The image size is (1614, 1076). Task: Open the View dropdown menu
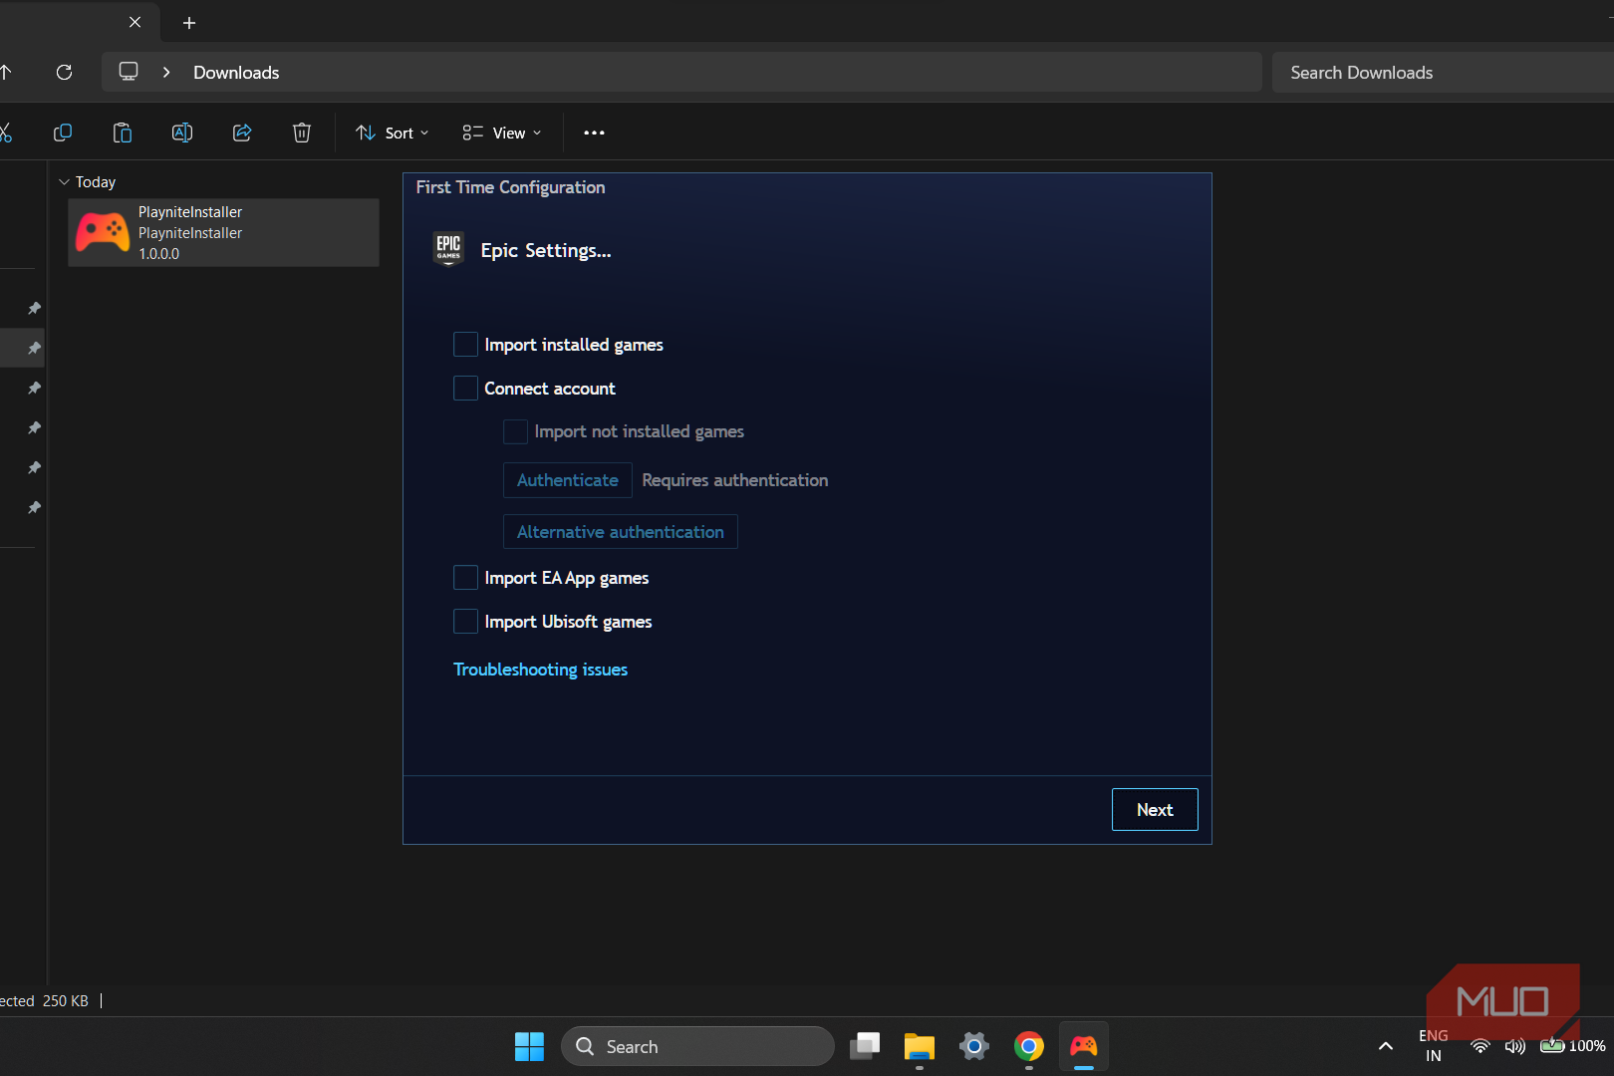(502, 133)
